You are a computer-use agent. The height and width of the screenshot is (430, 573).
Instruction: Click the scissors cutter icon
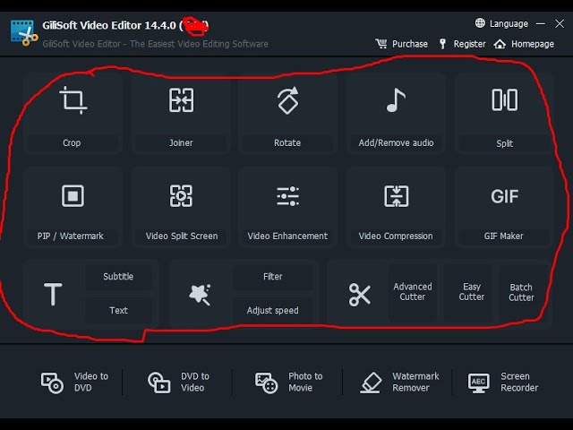[360, 295]
